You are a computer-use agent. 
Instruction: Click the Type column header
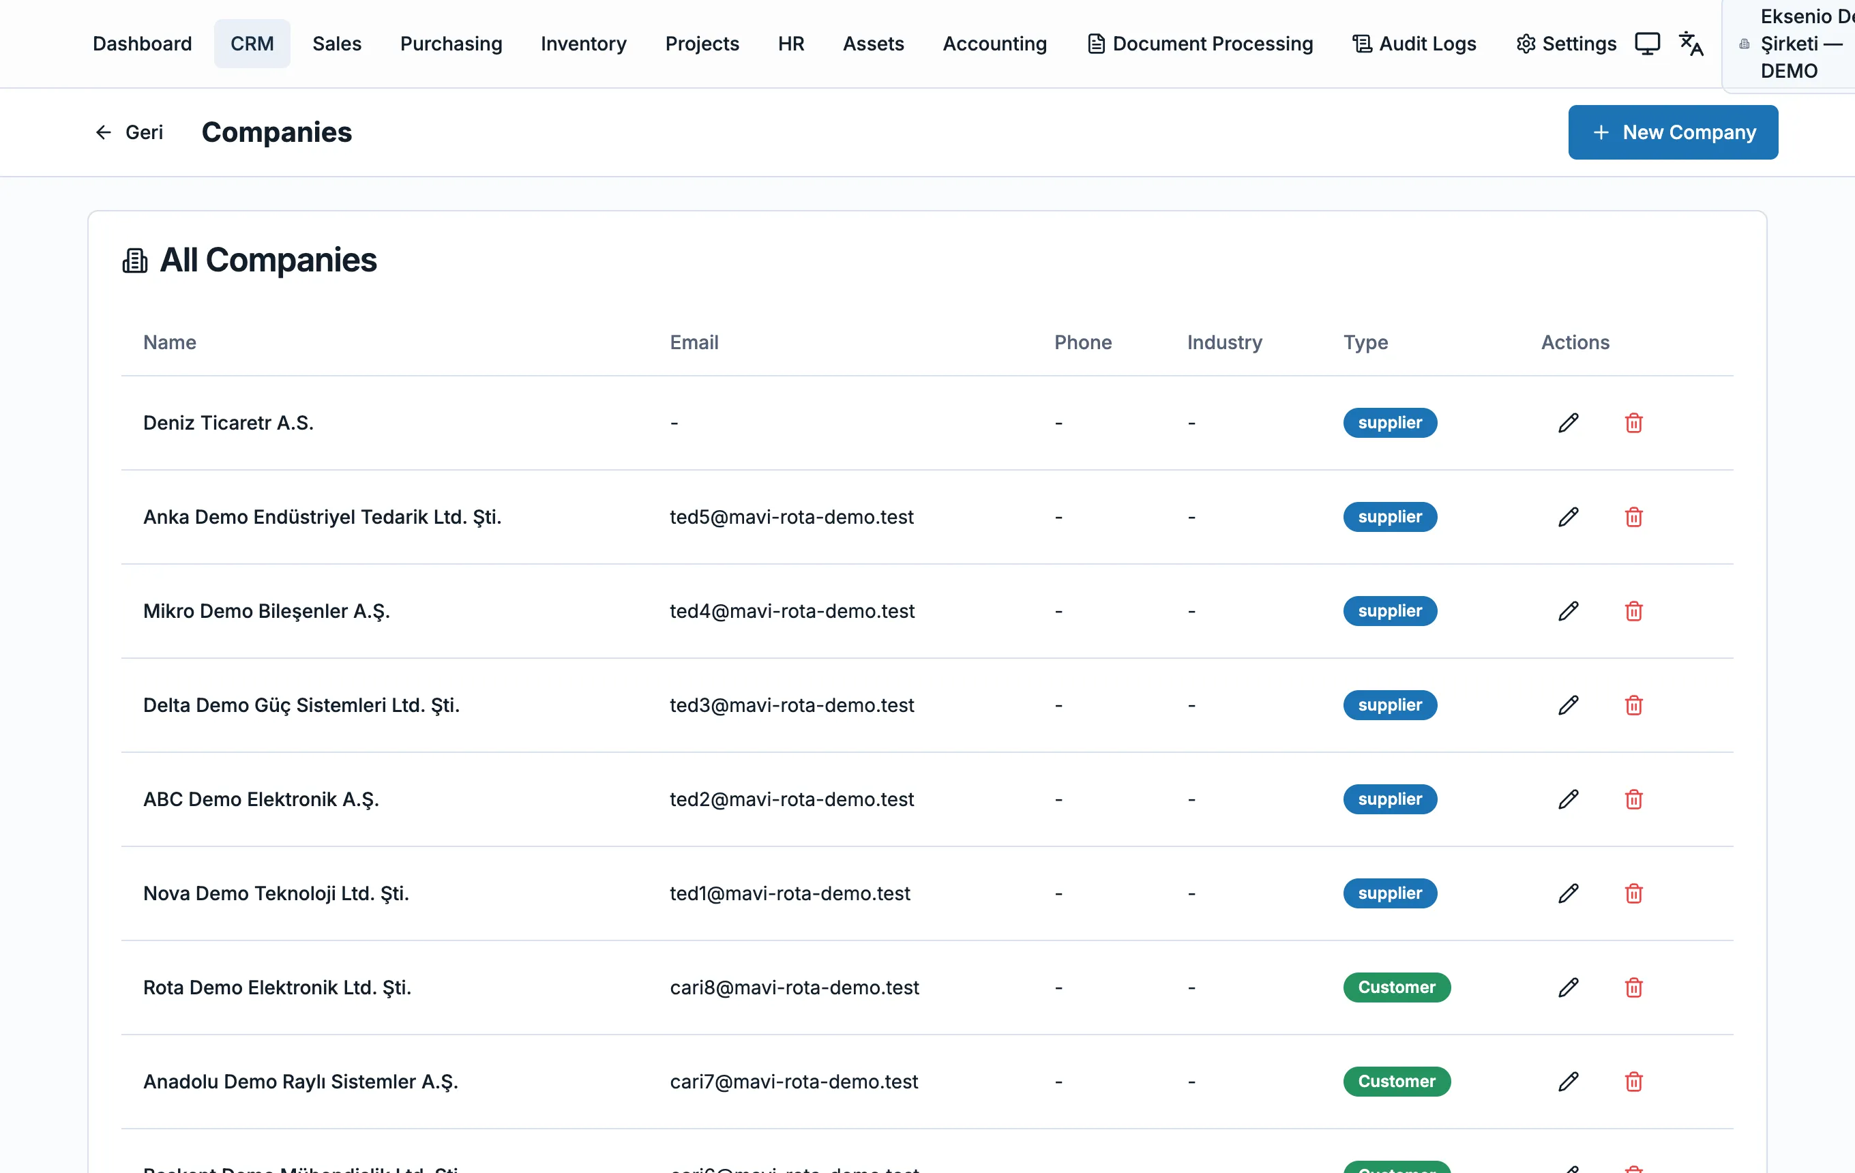tap(1365, 342)
